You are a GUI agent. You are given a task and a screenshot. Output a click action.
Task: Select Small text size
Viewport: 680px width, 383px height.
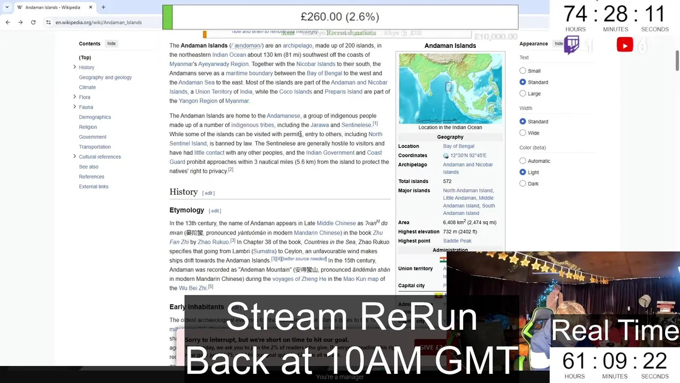pos(523,71)
